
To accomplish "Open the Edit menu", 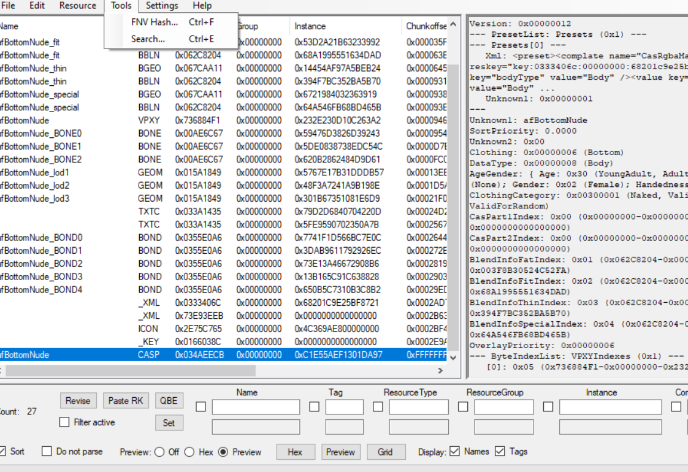I will pyautogui.click(x=37, y=6).
